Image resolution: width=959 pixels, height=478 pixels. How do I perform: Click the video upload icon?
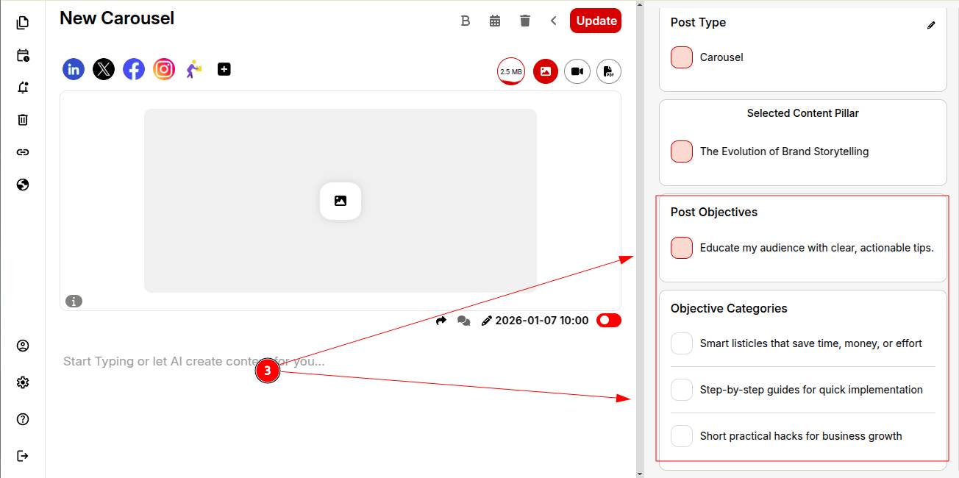click(577, 71)
